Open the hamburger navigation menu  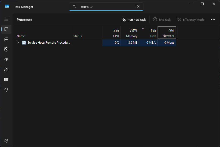[x=6, y=19]
